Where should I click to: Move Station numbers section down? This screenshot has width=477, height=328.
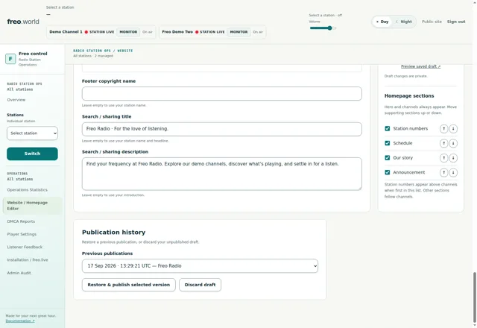click(x=453, y=129)
